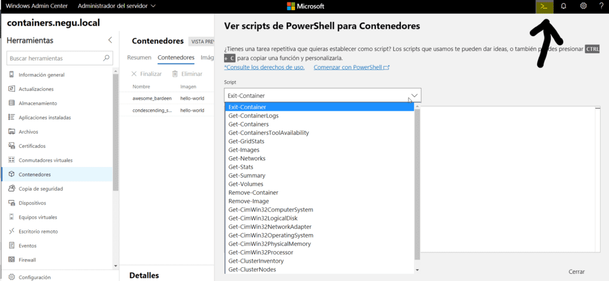Sort by the Nombre column header

pos(141,87)
